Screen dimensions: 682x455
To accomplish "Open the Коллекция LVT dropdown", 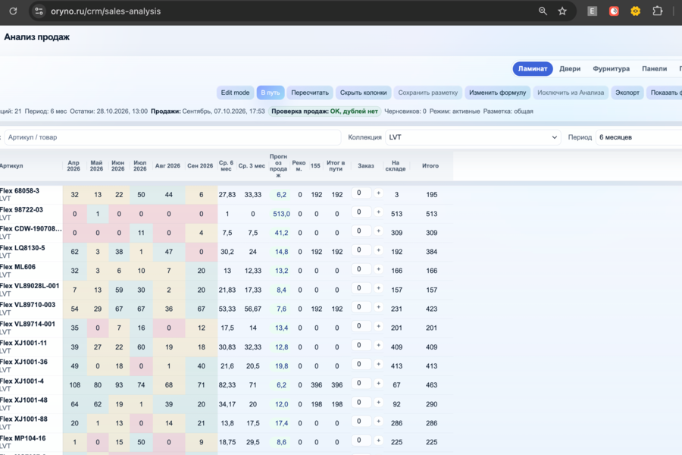I will click(x=473, y=137).
